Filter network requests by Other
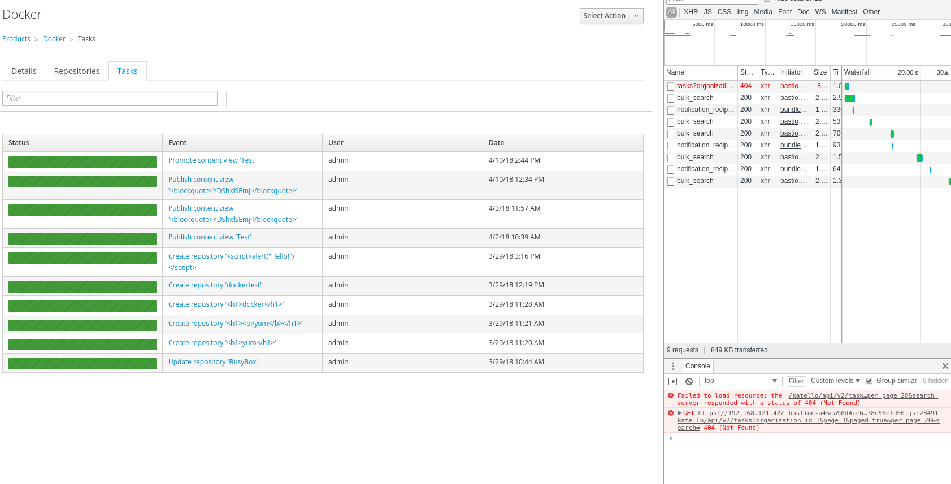This screenshot has width=951, height=484. pyautogui.click(x=871, y=12)
